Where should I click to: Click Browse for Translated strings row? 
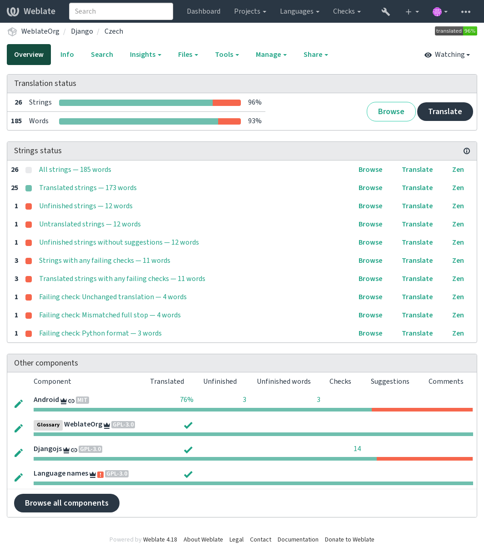click(370, 188)
